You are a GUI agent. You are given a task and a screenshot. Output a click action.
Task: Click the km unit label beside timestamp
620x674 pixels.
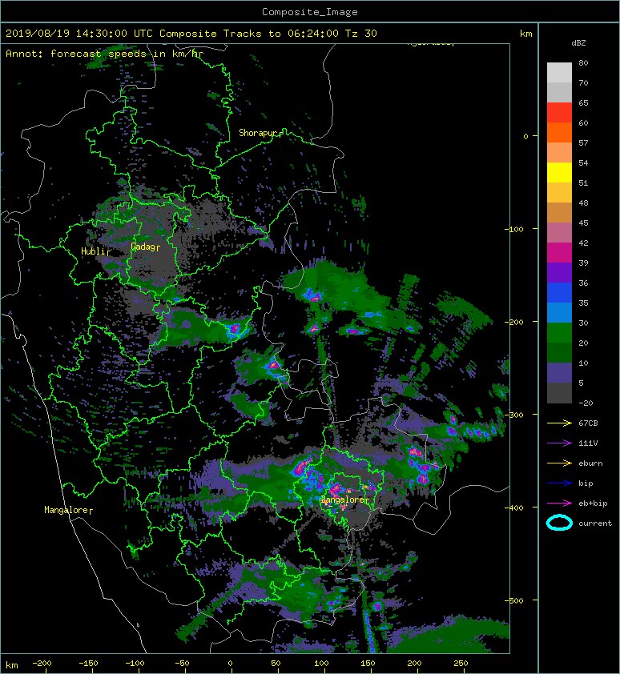click(525, 33)
